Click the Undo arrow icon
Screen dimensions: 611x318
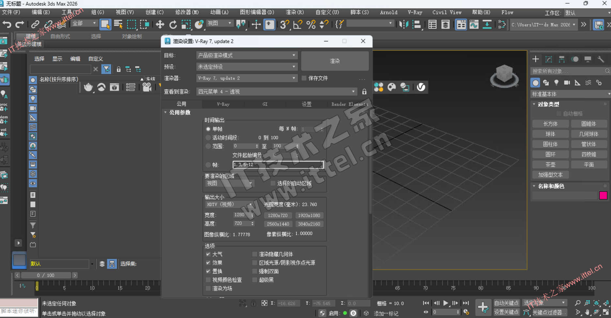pyautogui.click(x=7, y=24)
